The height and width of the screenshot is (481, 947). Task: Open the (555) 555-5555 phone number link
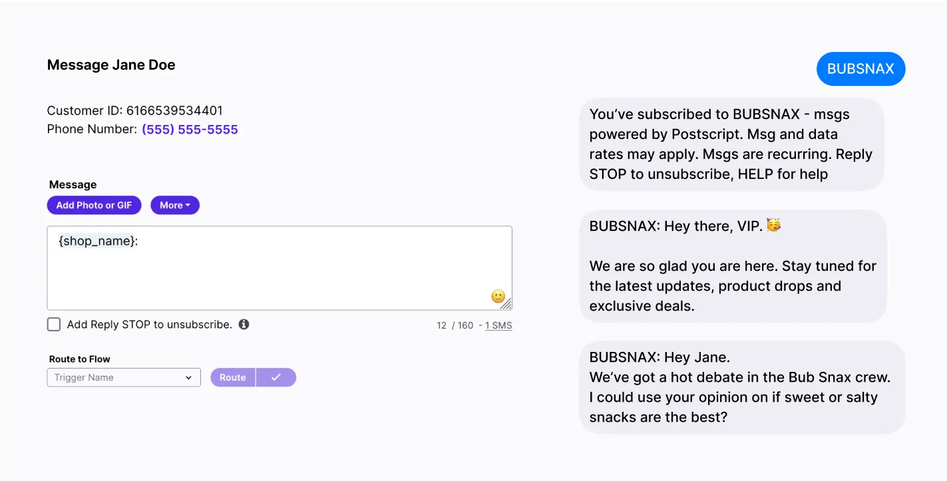190,130
